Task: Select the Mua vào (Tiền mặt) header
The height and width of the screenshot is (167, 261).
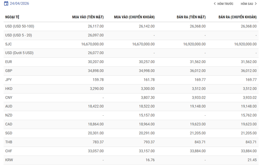Action: (88, 17)
